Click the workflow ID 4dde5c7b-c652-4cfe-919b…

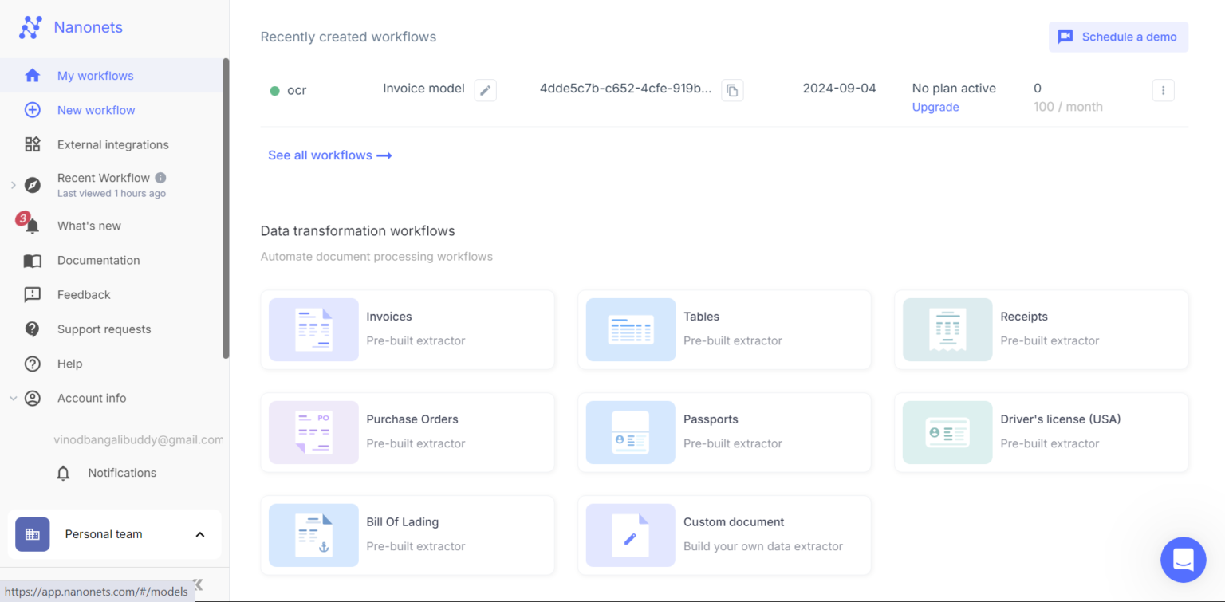[x=626, y=89]
